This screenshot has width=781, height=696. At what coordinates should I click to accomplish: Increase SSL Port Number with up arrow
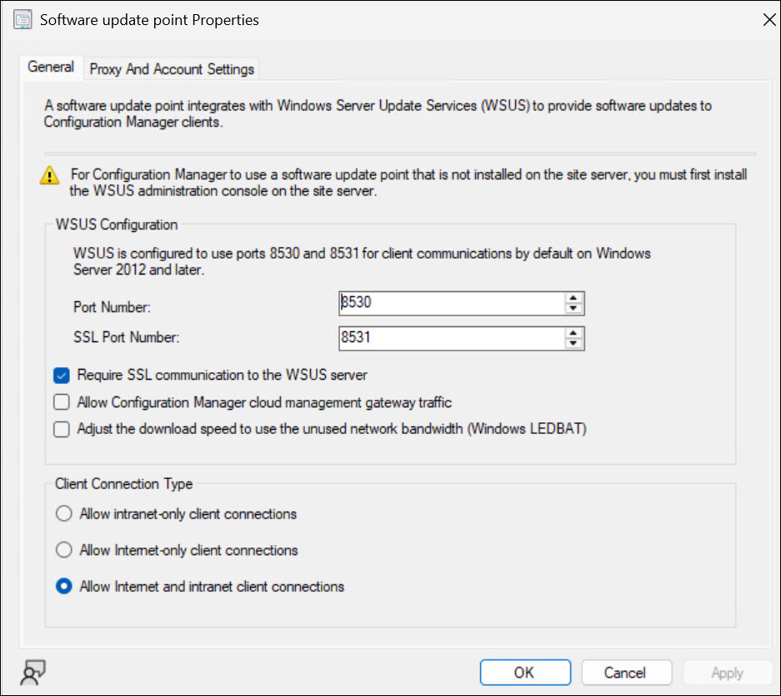click(x=573, y=333)
